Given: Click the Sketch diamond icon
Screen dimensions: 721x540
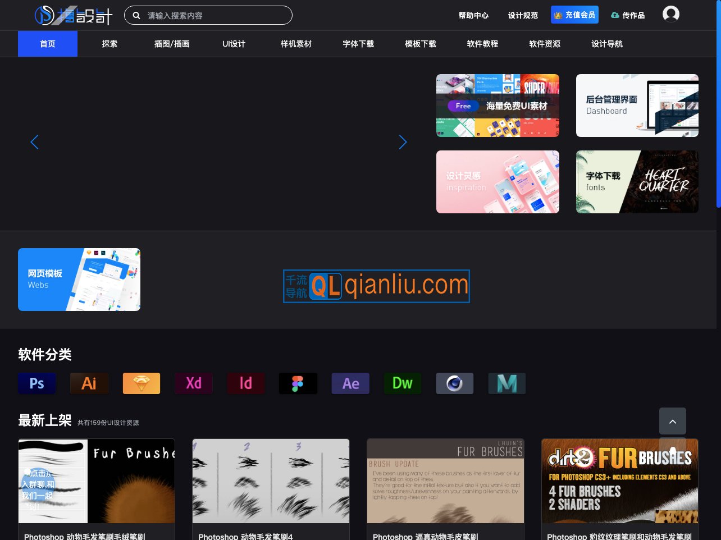Looking at the screenshot, I should (x=141, y=383).
